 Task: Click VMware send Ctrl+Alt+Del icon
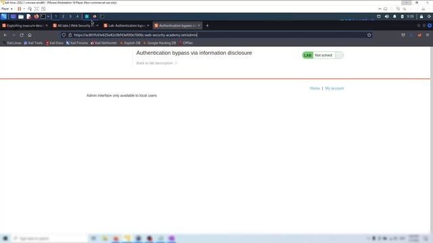point(30,9)
